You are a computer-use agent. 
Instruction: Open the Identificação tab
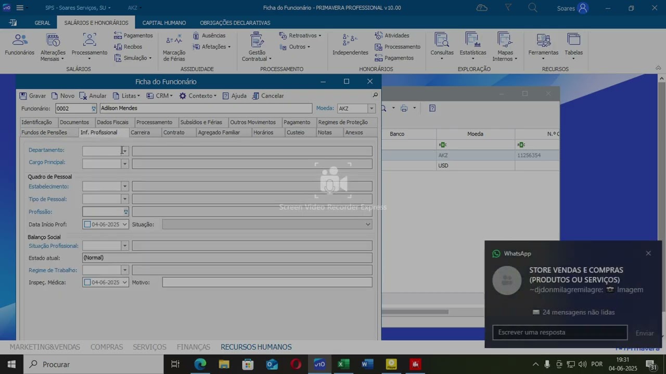coord(36,122)
